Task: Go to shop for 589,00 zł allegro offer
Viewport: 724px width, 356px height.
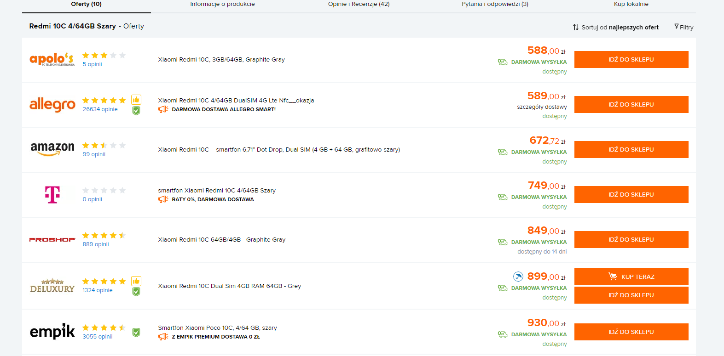Action: click(x=631, y=104)
